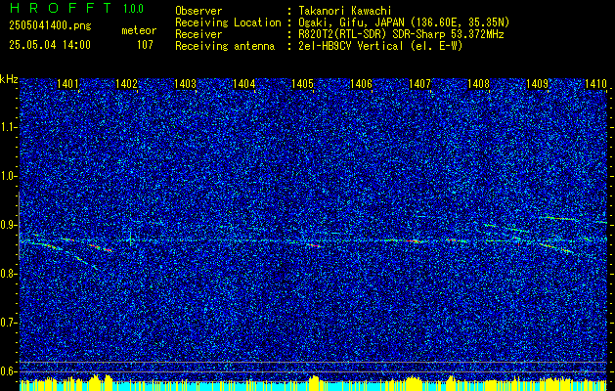The width and height of the screenshot is (615, 391).
Task: Click the meteor count 107
Action: coord(145,45)
